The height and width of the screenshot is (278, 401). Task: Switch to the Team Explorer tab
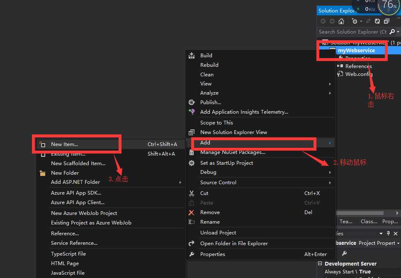tap(346, 222)
